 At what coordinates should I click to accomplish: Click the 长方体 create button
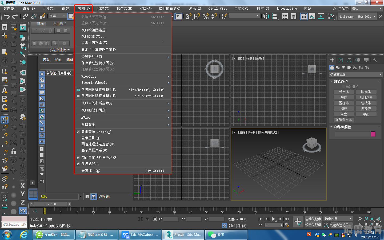click(344, 92)
